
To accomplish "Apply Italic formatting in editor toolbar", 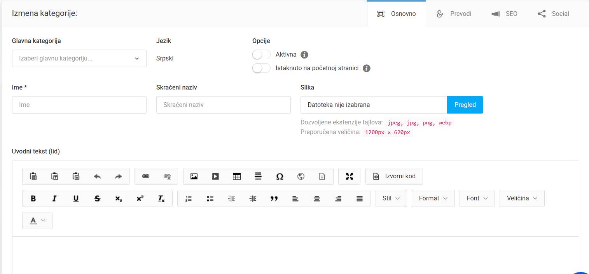I will coord(54,198).
